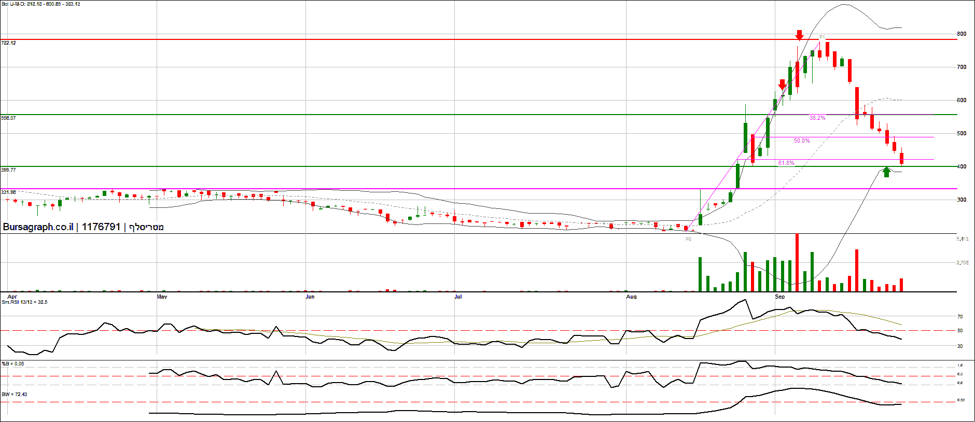Click the 2,706 volume axis label
The width and height of the screenshot is (975, 422).
[963, 263]
